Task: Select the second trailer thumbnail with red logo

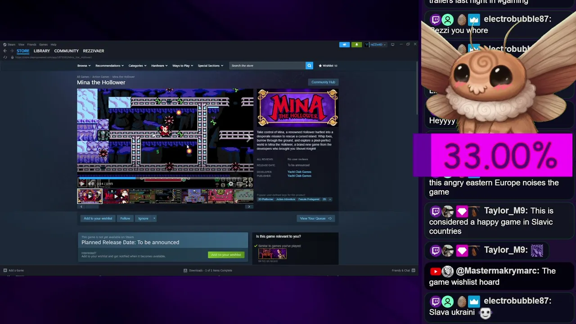Action: (x=116, y=196)
